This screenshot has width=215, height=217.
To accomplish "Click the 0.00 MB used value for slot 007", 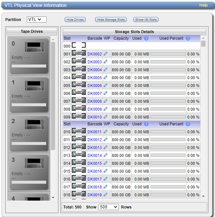I will 142,101.
